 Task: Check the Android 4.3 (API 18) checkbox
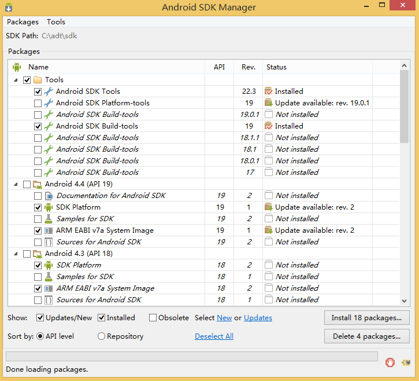tap(27, 254)
